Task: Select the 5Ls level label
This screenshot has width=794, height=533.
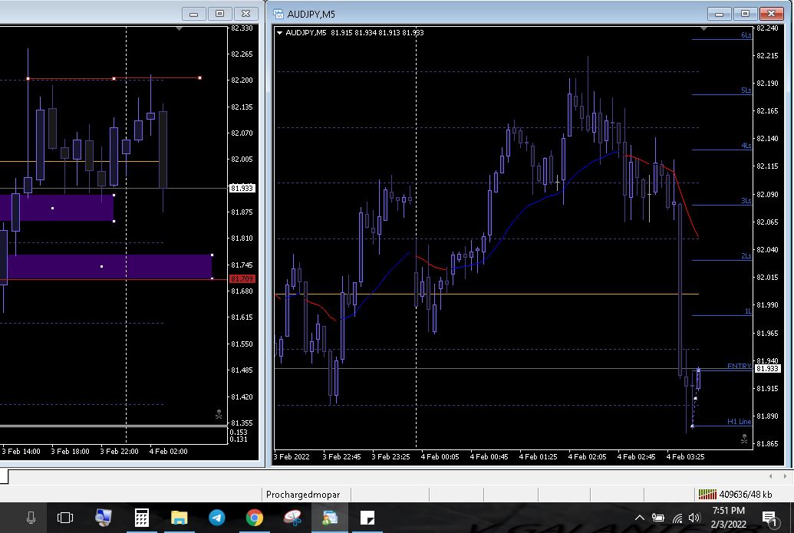Action: tap(746, 90)
